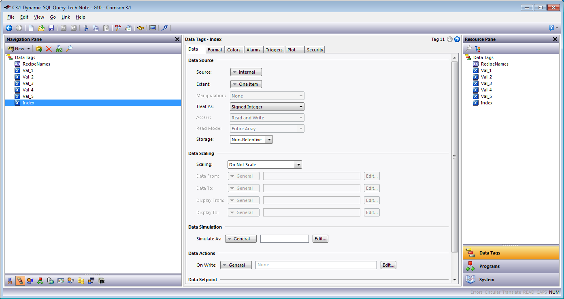Viewport: 564px width, 299px height.
Task: Select Val_3 tag in Navigation Pane
Action: pyautogui.click(x=28, y=83)
